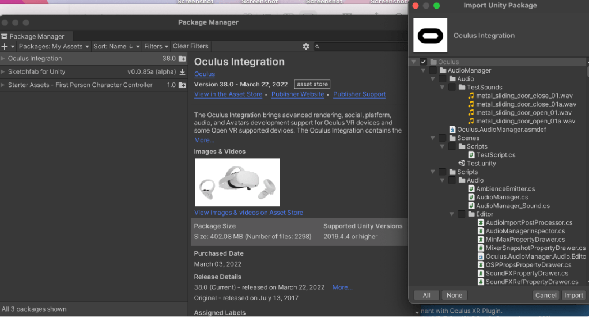Open the Filters menu
The width and height of the screenshot is (589, 318).
coord(156,46)
